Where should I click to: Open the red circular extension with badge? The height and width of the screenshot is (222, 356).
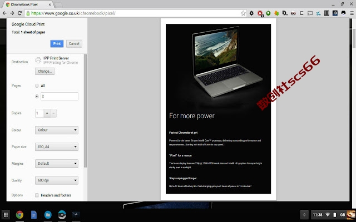pyautogui.click(x=260, y=13)
